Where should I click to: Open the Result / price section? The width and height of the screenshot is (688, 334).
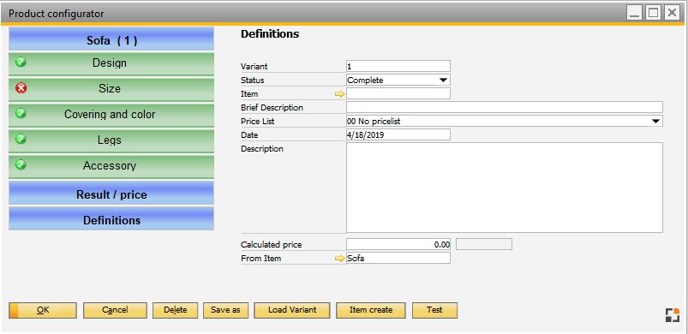tap(111, 193)
